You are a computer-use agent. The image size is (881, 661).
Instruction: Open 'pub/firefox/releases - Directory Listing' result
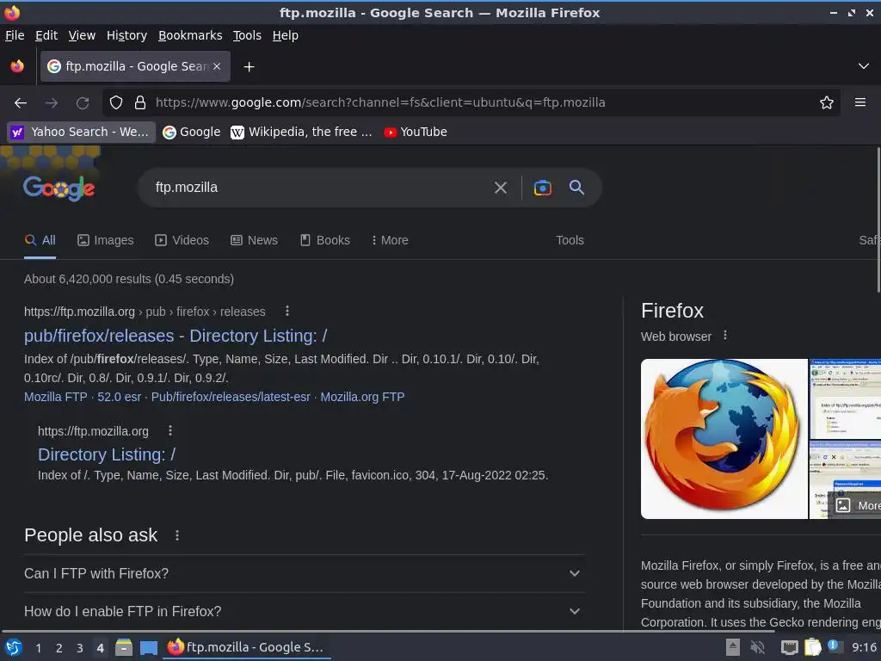(x=176, y=336)
